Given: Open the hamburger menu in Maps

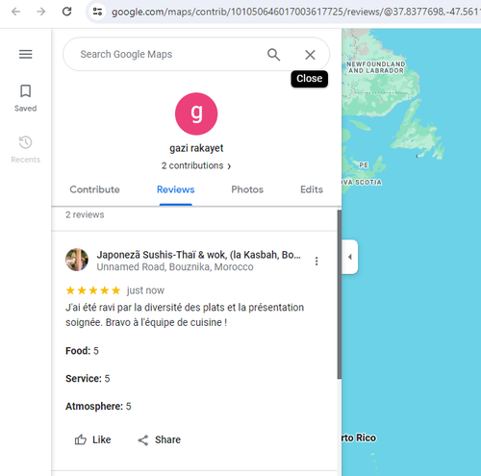Looking at the screenshot, I should coord(26,54).
